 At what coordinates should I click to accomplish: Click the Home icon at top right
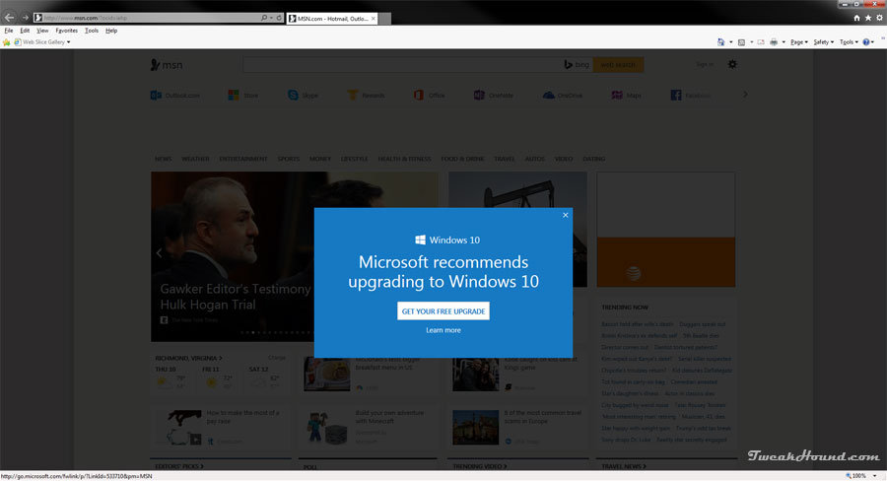click(856, 18)
